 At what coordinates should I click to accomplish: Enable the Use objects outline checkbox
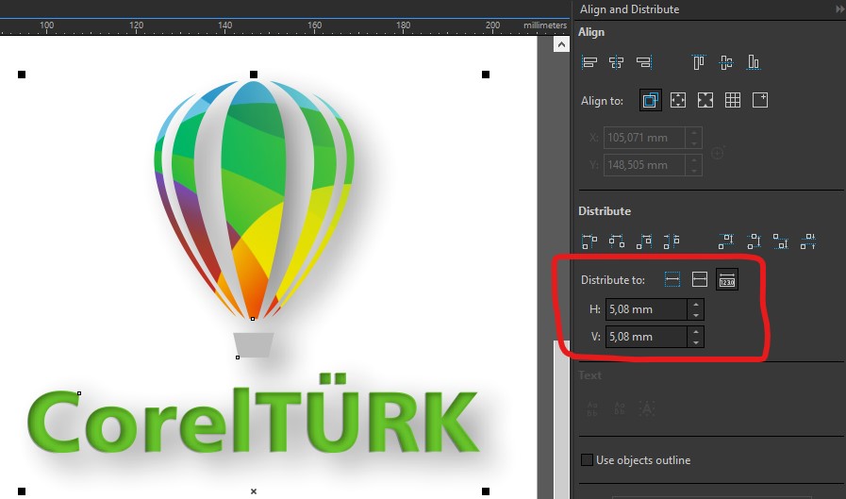pyautogui.click(x=587, y=460)
